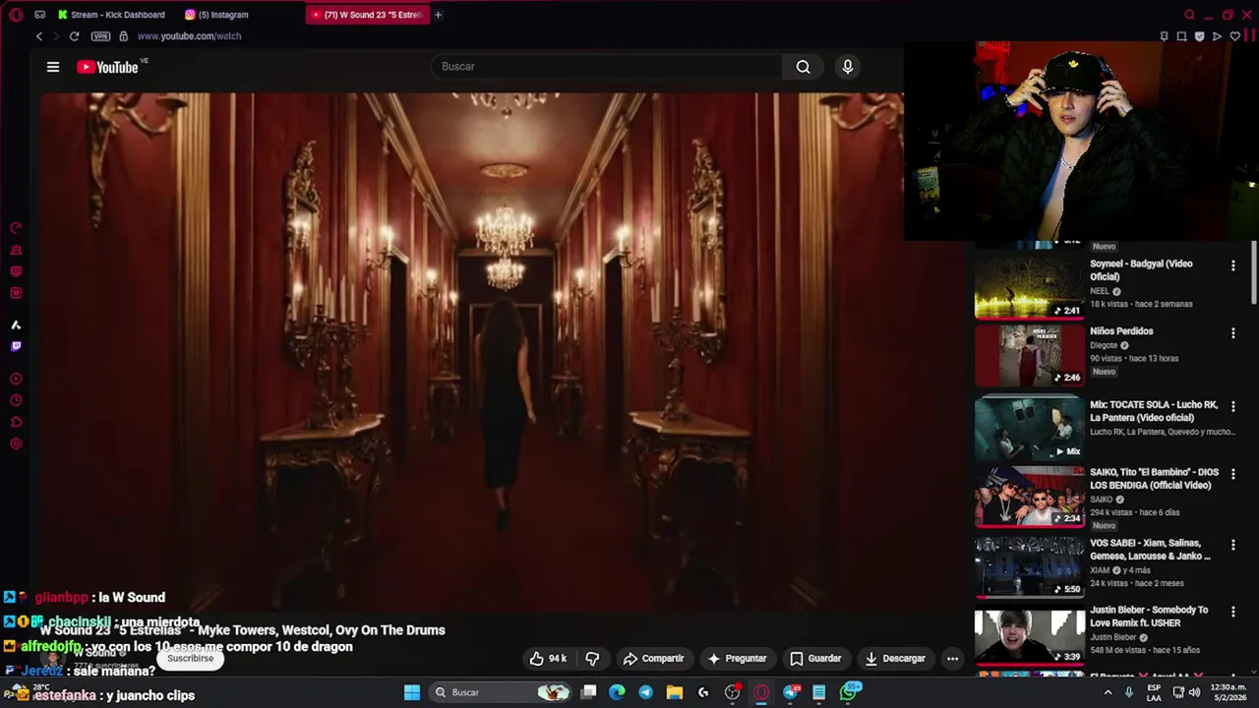
Task: Open Aria AI icon in Opera sidebar
Action: pyautogui.click(x=16, y=324)
